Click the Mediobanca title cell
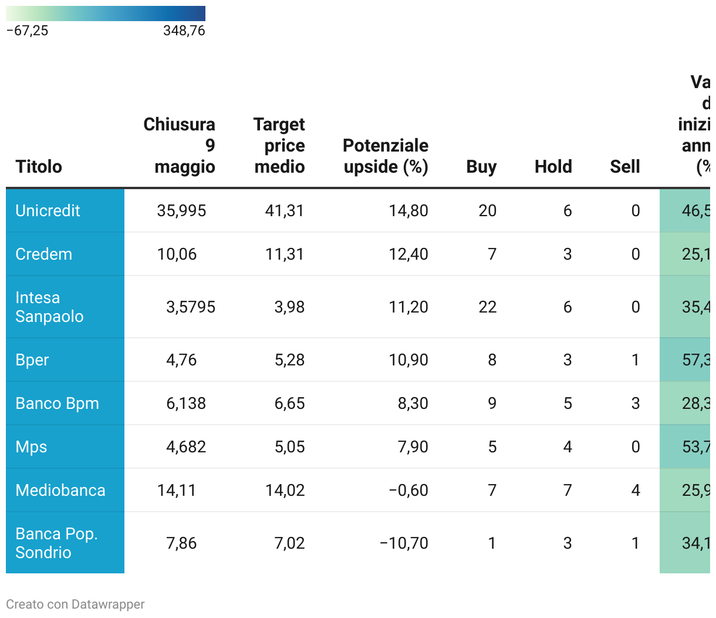The image size is (716, 618). [60, 491]
